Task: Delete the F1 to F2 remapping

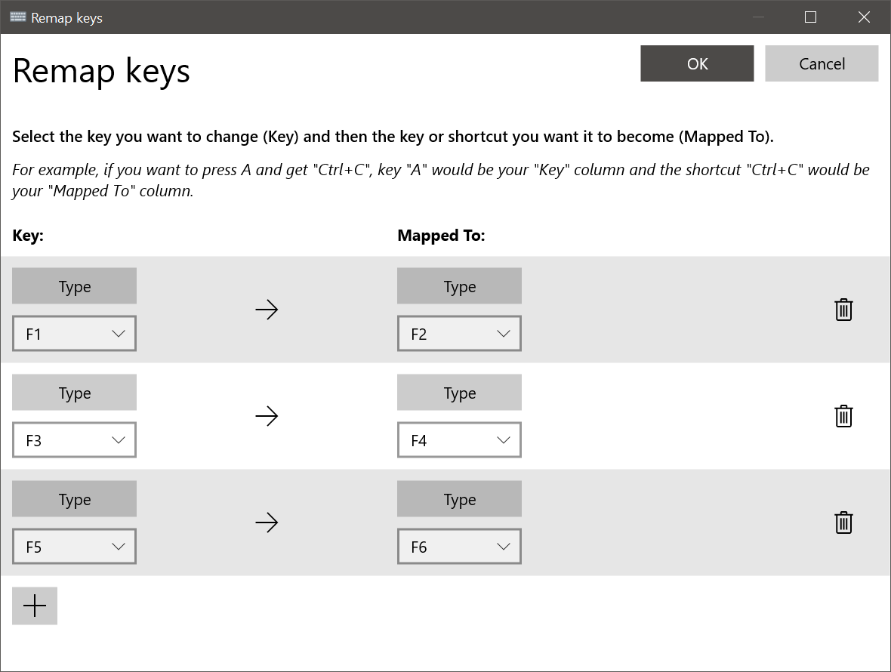Action: [x=843, y=310]
